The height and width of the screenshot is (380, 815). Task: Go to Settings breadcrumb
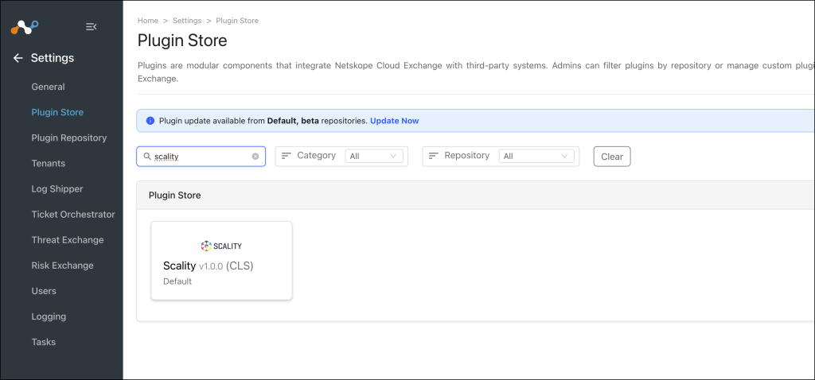187,21
